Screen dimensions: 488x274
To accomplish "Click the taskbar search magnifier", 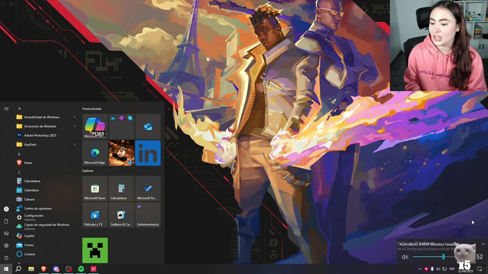I will [x=18, y=269].
